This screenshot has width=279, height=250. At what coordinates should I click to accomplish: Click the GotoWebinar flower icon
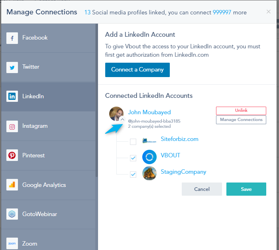[x=12, y=214]
